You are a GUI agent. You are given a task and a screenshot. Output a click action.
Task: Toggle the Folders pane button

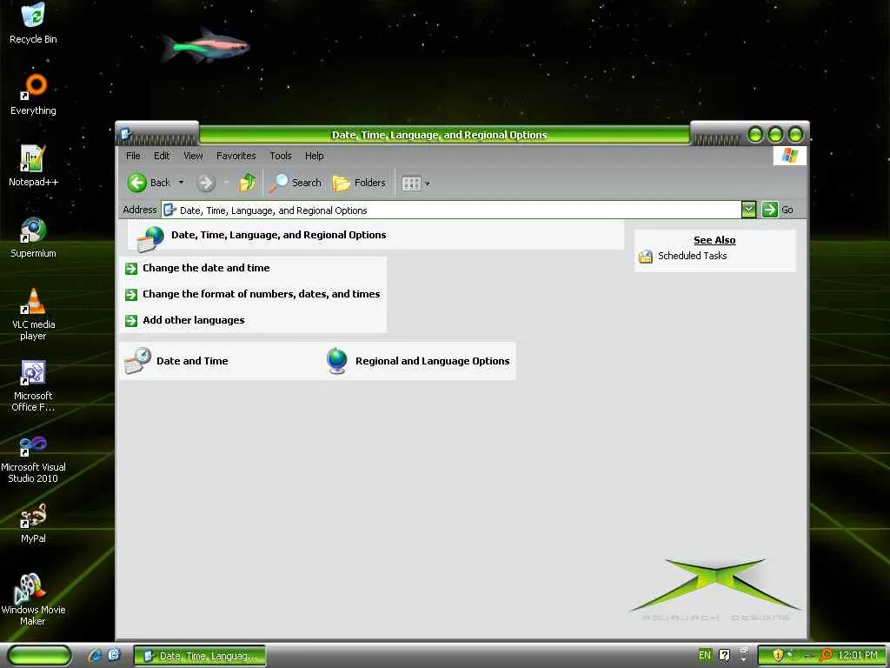[359, 183]
